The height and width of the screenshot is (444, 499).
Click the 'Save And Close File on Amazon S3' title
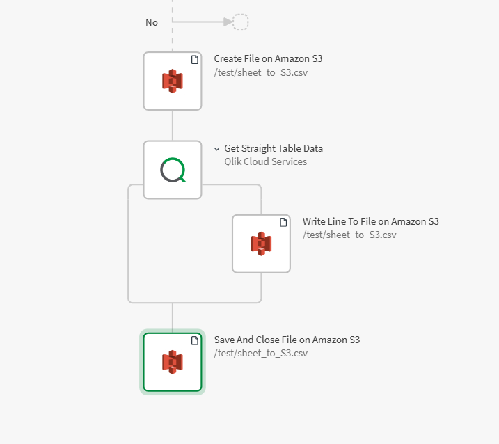tap(287, 340)
